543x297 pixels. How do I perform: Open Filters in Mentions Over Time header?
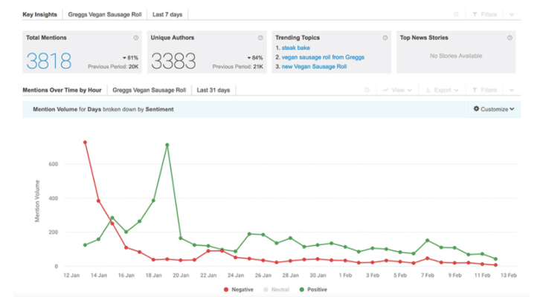(485, 90)
